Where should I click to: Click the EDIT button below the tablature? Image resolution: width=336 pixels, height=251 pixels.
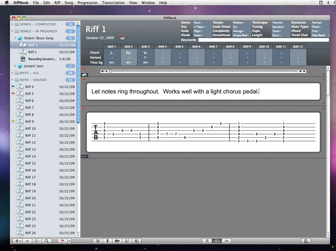click(84, 156)
